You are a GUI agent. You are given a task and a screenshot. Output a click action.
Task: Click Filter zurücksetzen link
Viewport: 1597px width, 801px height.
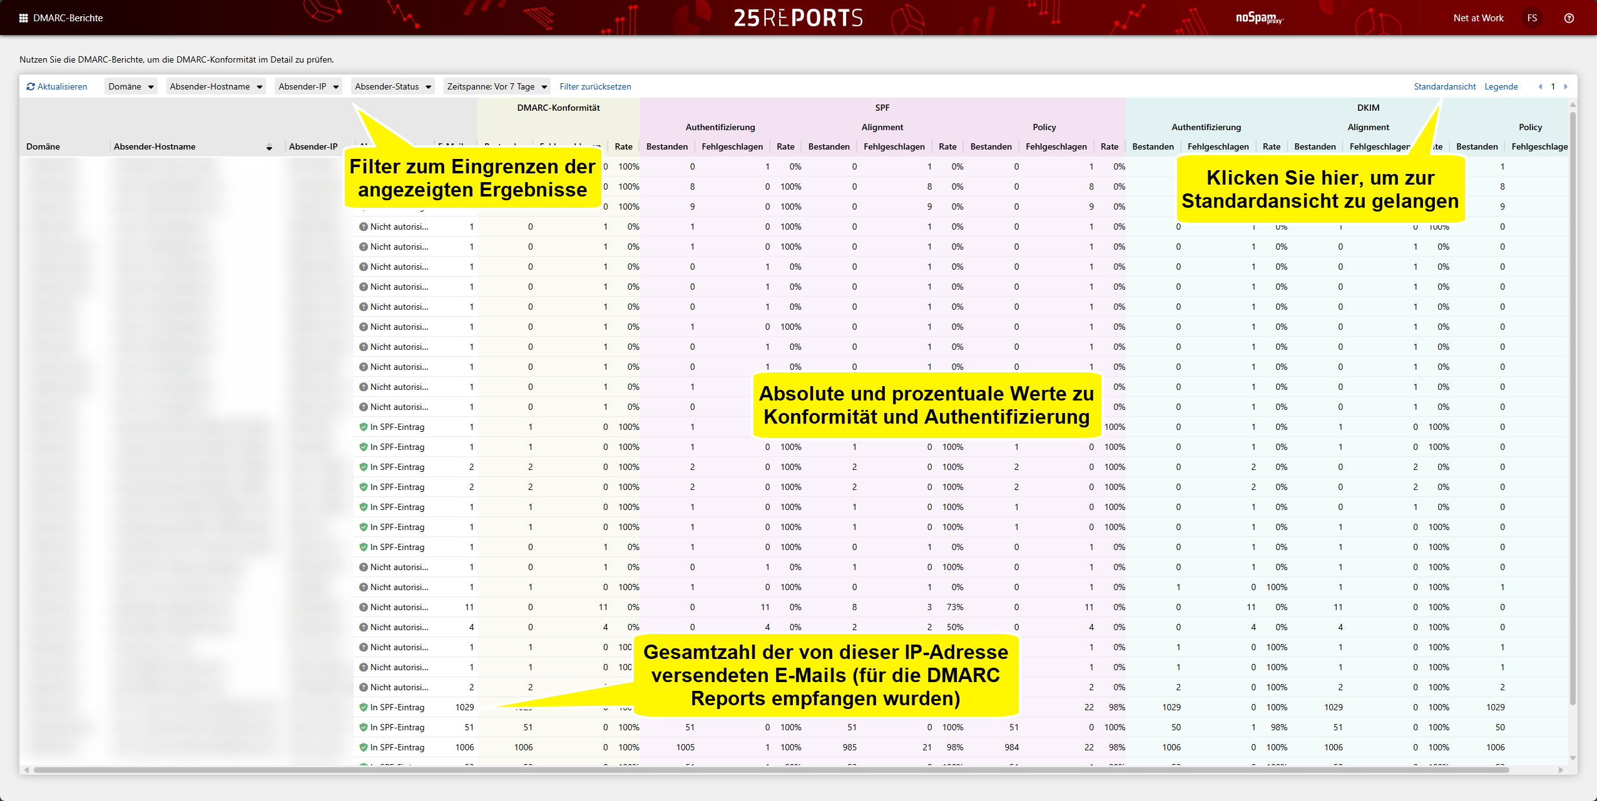(594, 87)
